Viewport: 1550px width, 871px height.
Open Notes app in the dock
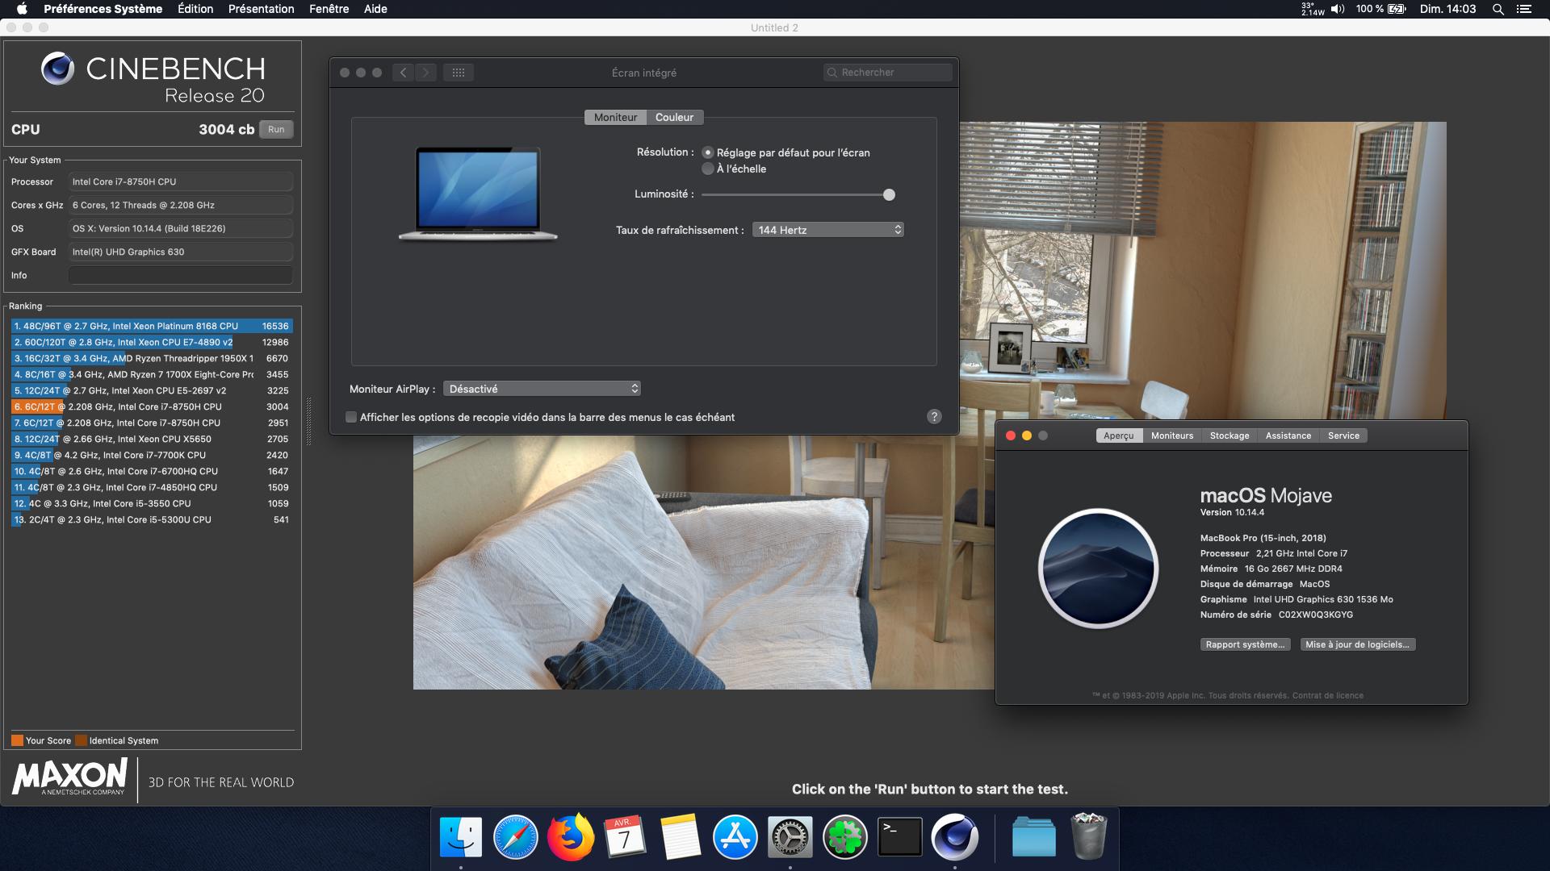click(x=681, y=837)
